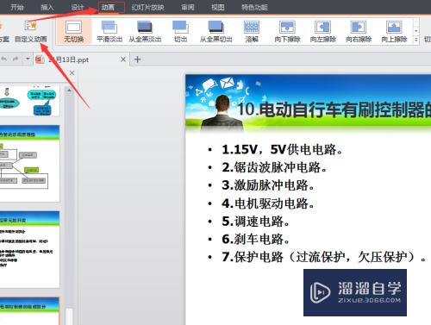
Task: Click bullet 4.电机驱动电路
Action: coord(268,203)
